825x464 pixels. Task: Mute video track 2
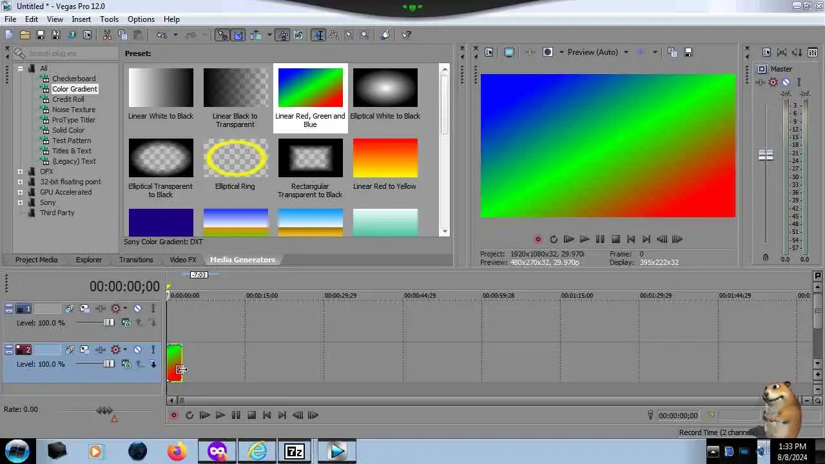tap(137, 350)
